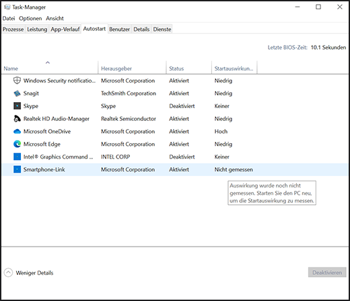Switch to the Dienste tab
This screenshot has height=301, width=350.
coord(162,30)
